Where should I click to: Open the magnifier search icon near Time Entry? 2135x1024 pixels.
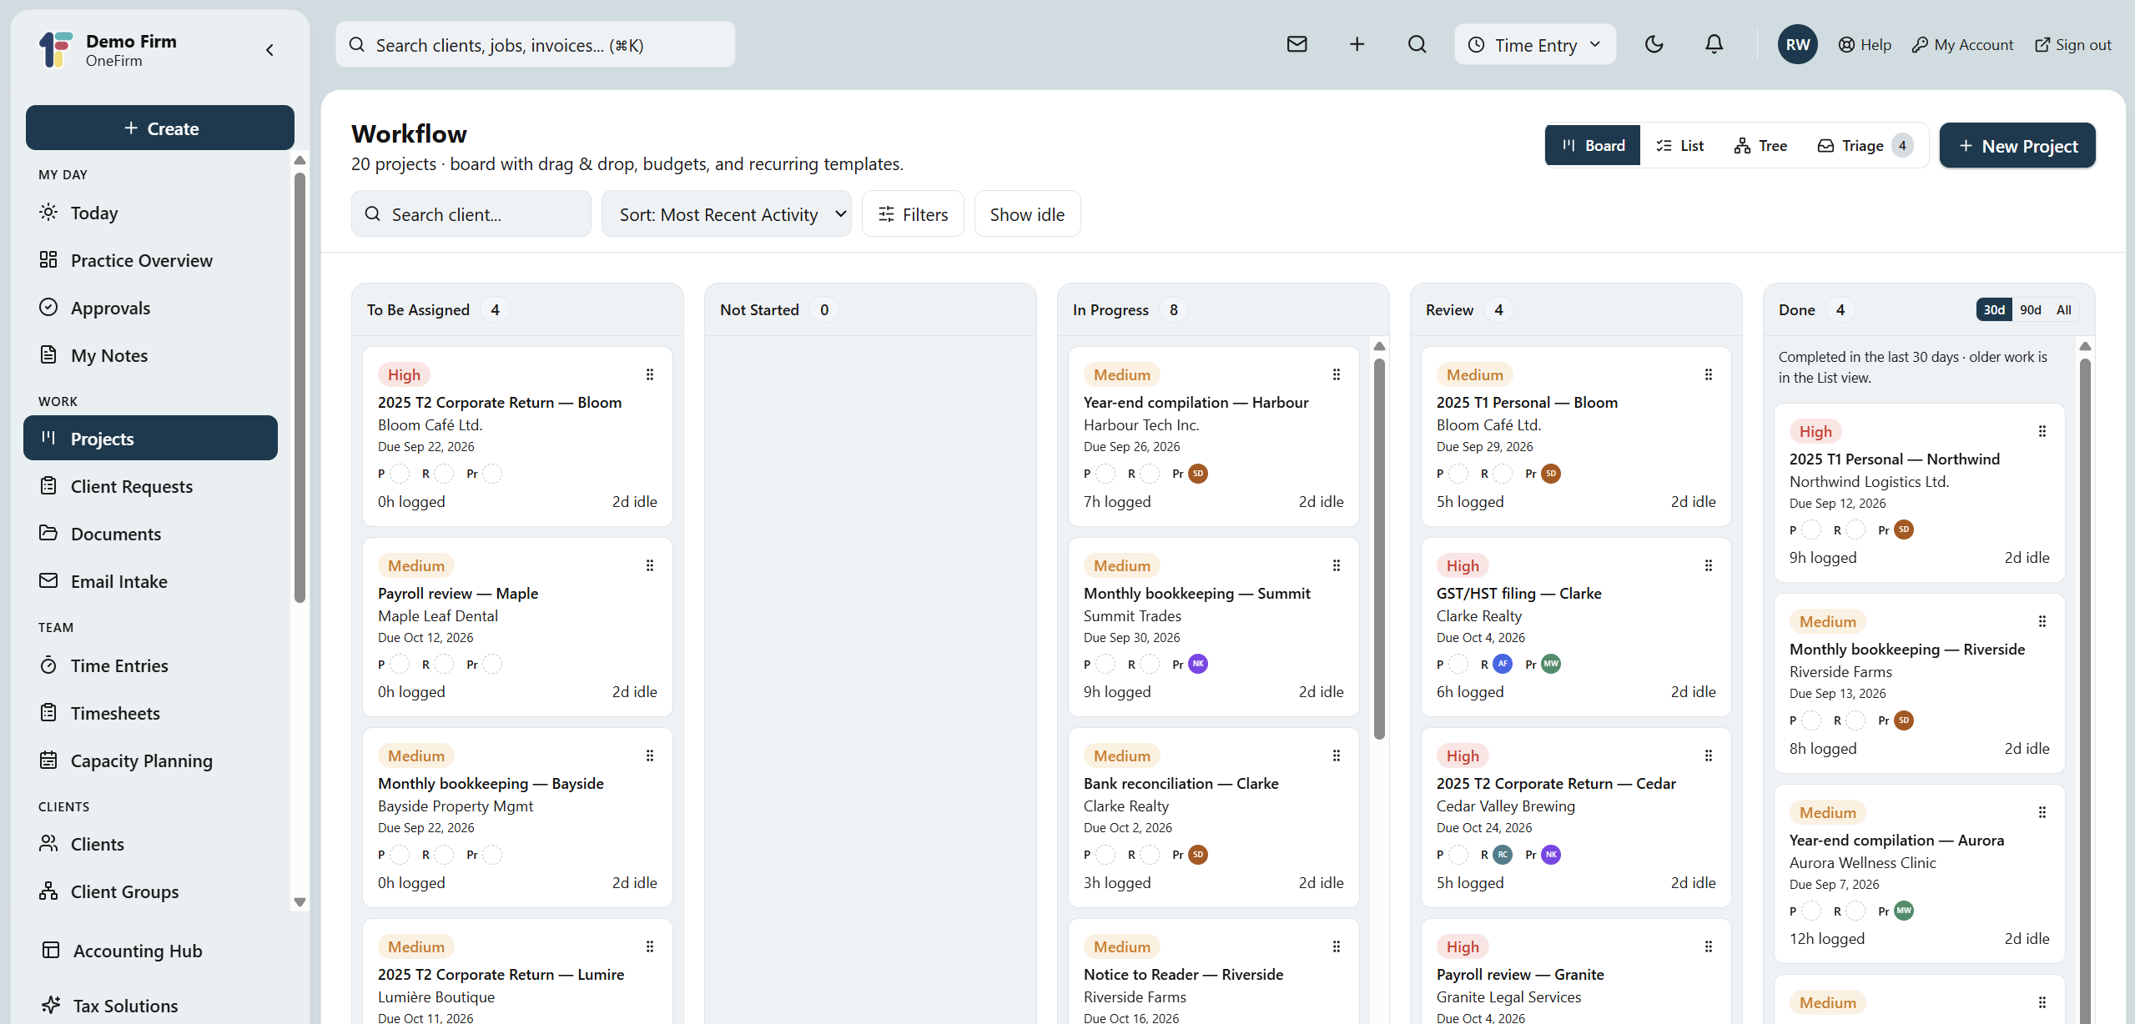(1417, 44)
